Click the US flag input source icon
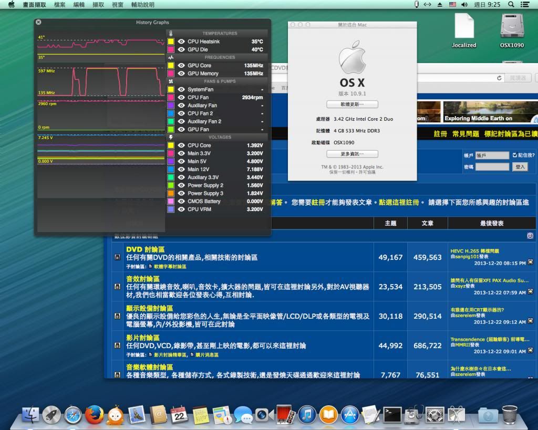The width and height of the screenshot is (538, 430). (452, 4)
